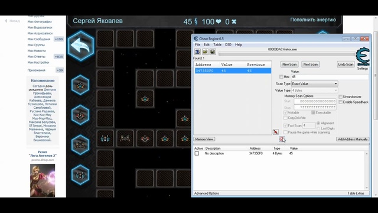Click gray ship on square grid tile
Viewport: 378px width, 213px height.
coord(125,138)
